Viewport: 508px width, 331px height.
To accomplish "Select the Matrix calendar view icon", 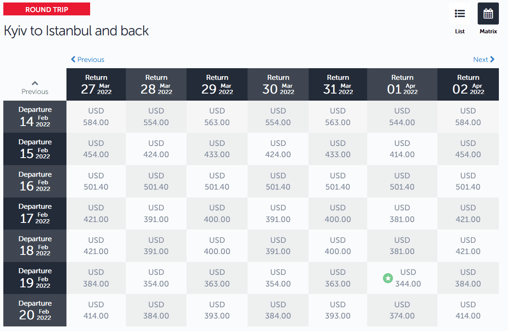I will 488,14.
